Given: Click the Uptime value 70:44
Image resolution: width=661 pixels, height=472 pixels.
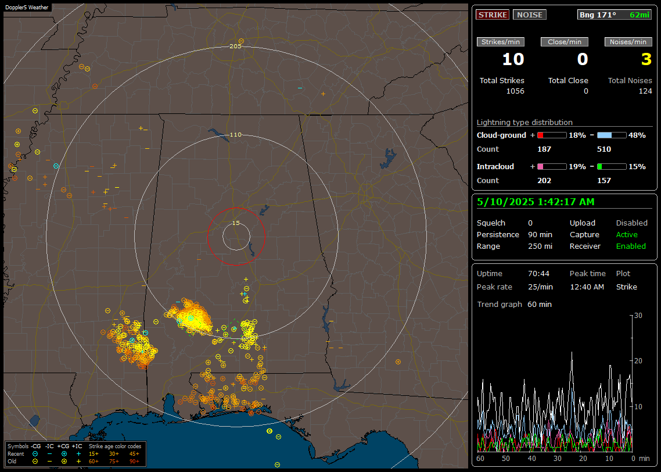Looking at the screenshot, I should tap(539, 274).
